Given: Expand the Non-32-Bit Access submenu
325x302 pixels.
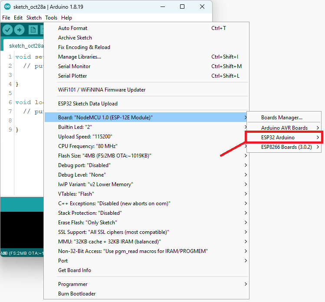Looking at the screenshot, I should pos(146,251).
